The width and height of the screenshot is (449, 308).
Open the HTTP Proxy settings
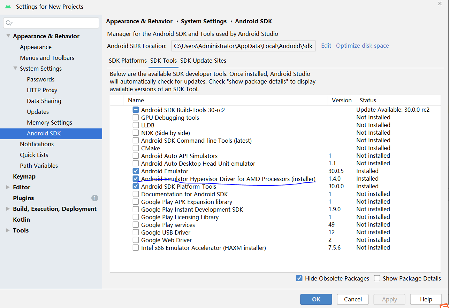click(x=42, y=90)
